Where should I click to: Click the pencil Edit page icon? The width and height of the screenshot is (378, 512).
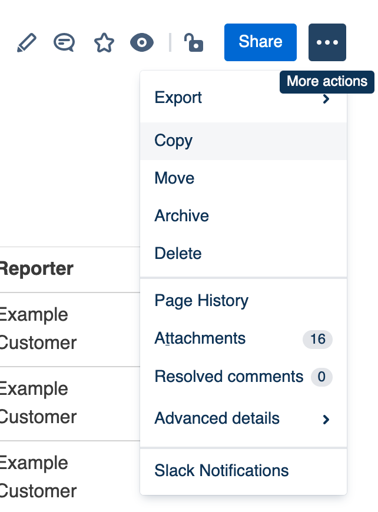pos(26,42)
